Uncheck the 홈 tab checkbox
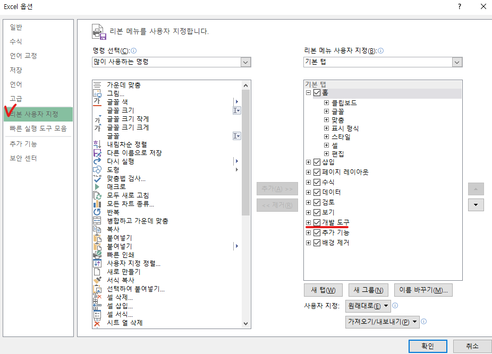492x354 pixels. pyautogui.click(x=317, y=93)
